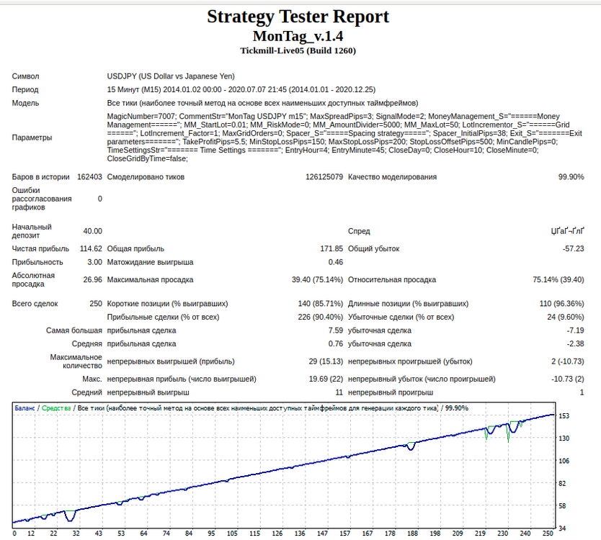Click the 'Период' row label

coord(25,89)
